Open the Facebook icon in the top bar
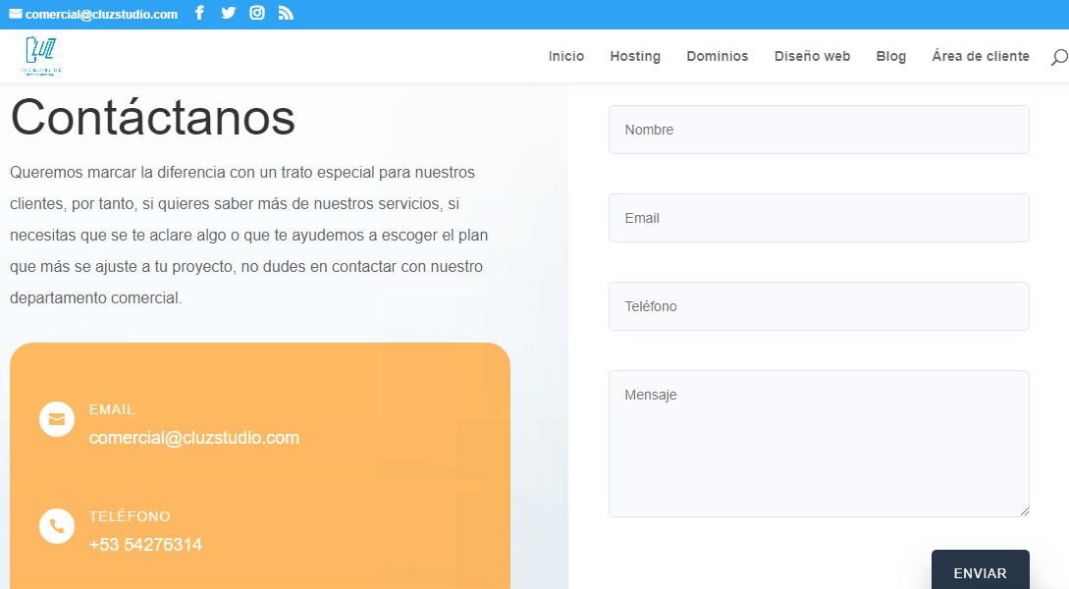The height and width of the screenshot is (589, 1069). (199, 13)
